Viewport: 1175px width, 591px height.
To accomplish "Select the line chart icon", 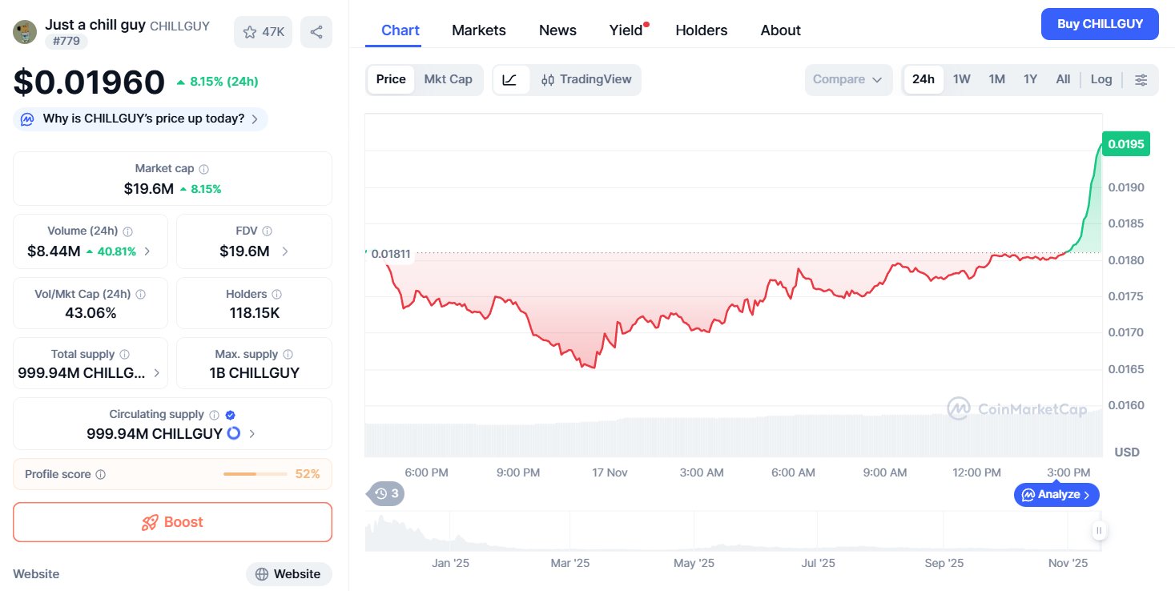I will pyautogui.click(x=510, y=79).
